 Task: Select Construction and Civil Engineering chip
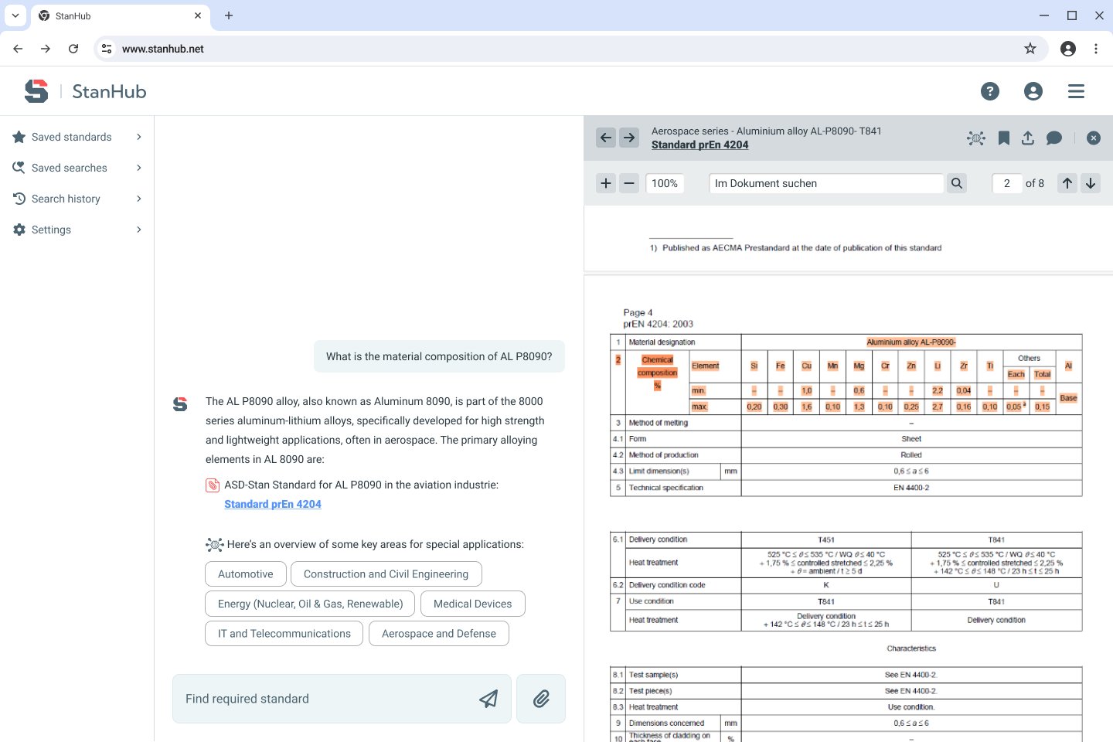(x=386, y=574)
